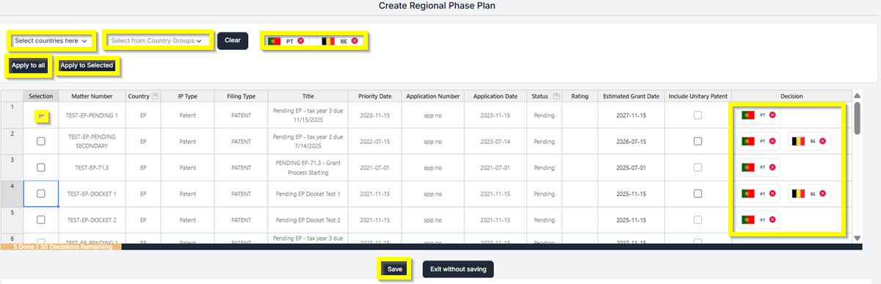Remove BE decision from TEST-EP-DOCKET 1
This screenshot has width=881, height=284.
(822, 194)
